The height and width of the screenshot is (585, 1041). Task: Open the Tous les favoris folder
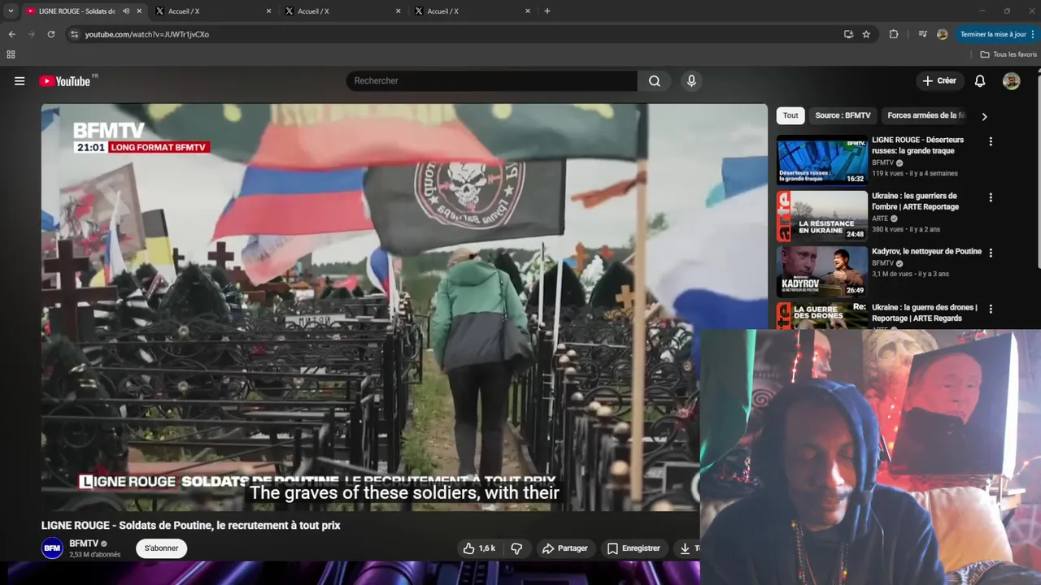click(1008, 54)
